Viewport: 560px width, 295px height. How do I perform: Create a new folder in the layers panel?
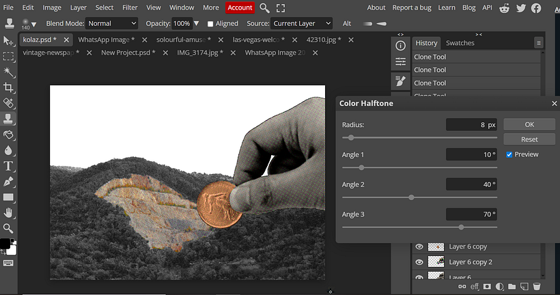point(512,286)
